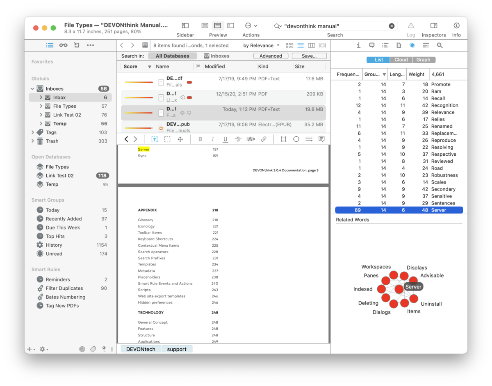Toggle the Concordance inspector

point(412,45)
